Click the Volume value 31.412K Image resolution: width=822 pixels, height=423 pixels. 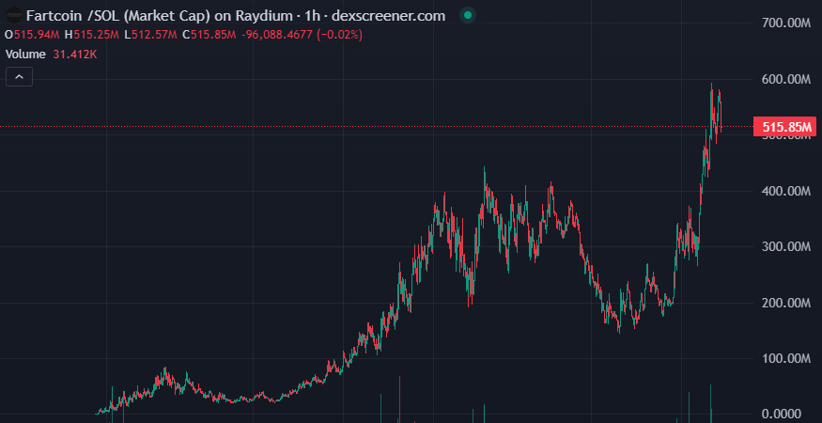[75, 55]
